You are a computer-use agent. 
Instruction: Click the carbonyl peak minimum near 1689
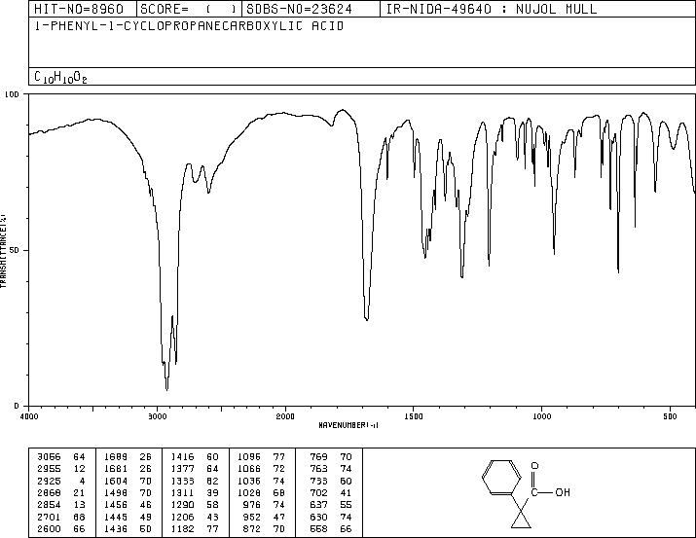pyautogui.click(x=366, y=318)
